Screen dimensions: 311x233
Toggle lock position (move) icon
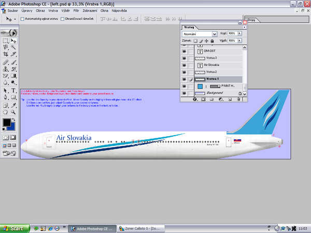point(206,41)
